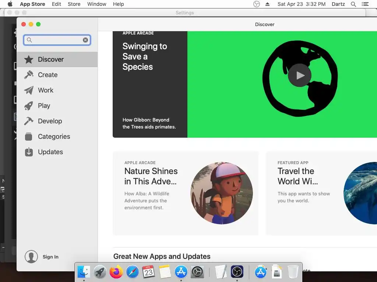This screenshot has width=377, height=282.
Task: Open the Store menu
Action: point(74,4)
